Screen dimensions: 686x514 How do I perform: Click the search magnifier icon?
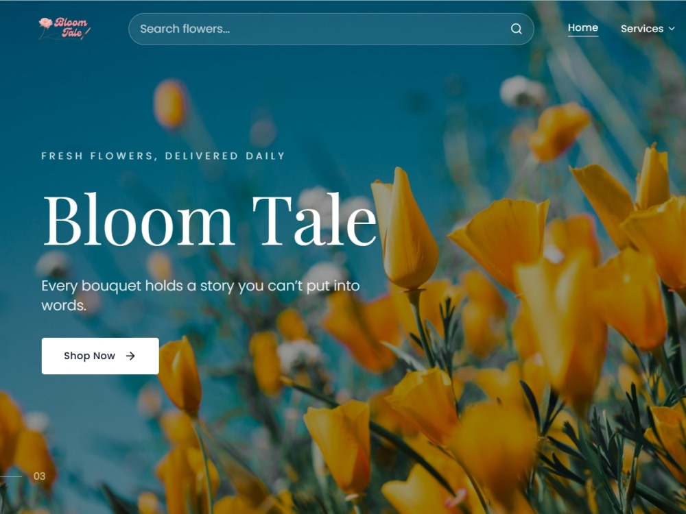(x=517, y=29)
